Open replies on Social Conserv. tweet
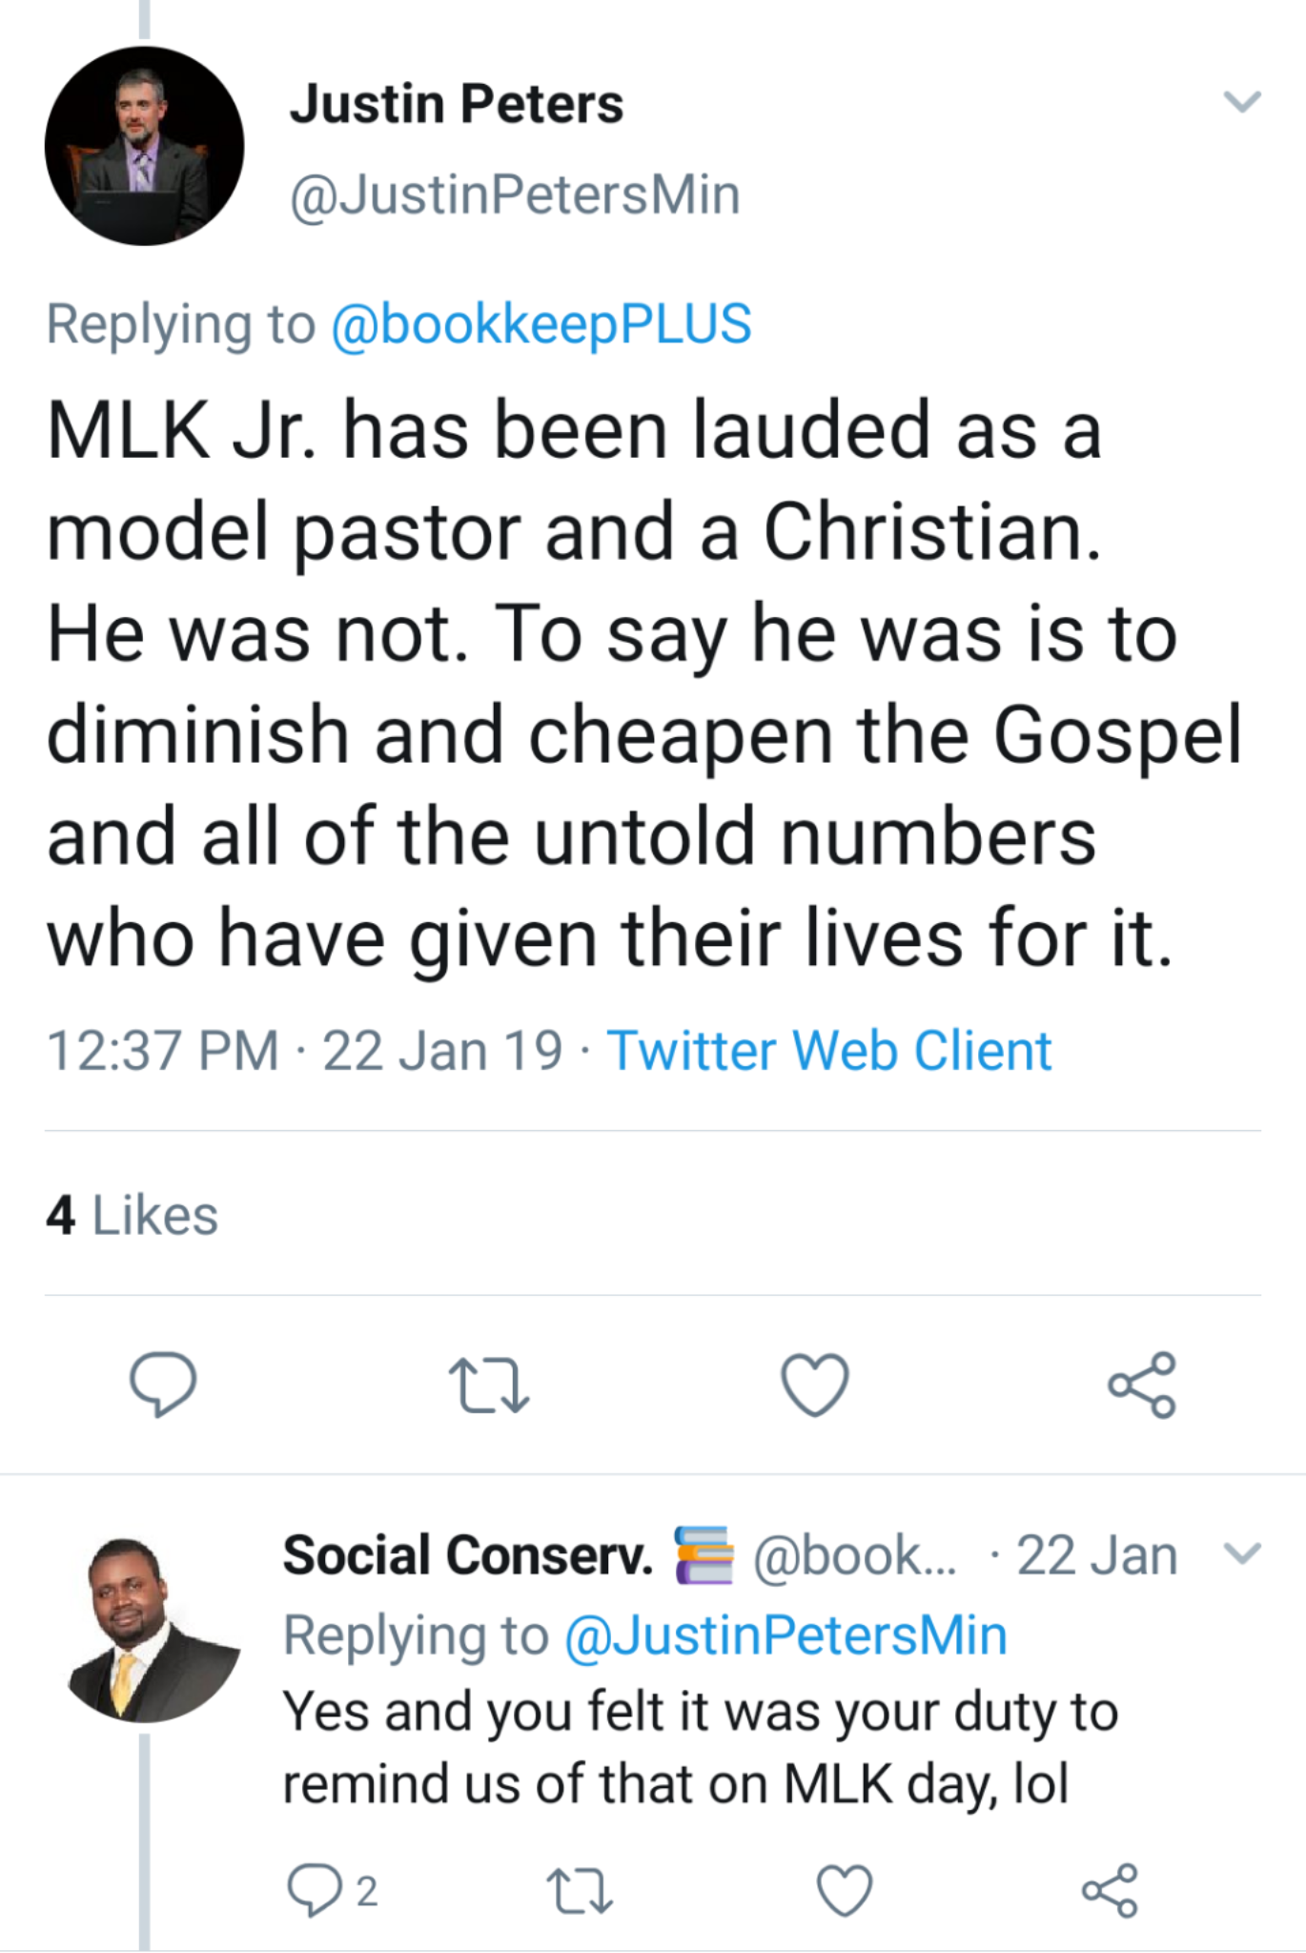The image size is (1306, 1953). click(x=315, y=1890)
